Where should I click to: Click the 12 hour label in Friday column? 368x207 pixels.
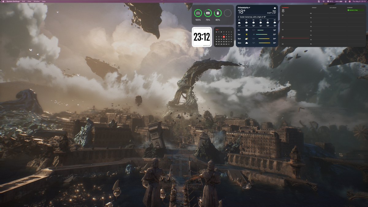coord(311,26)
